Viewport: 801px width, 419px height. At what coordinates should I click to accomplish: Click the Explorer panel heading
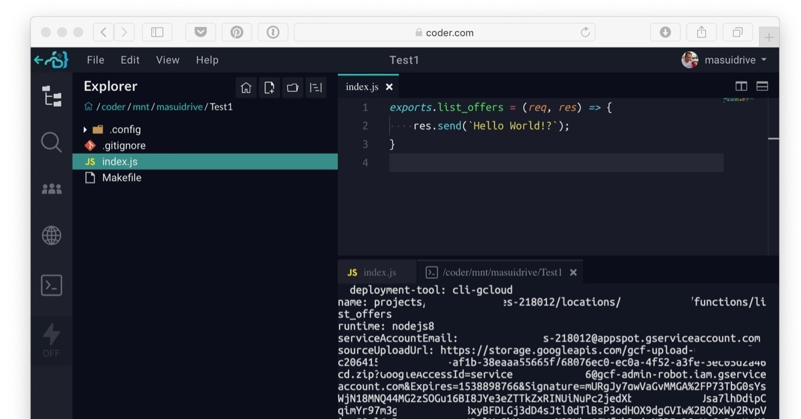click(x=110, y=86)
